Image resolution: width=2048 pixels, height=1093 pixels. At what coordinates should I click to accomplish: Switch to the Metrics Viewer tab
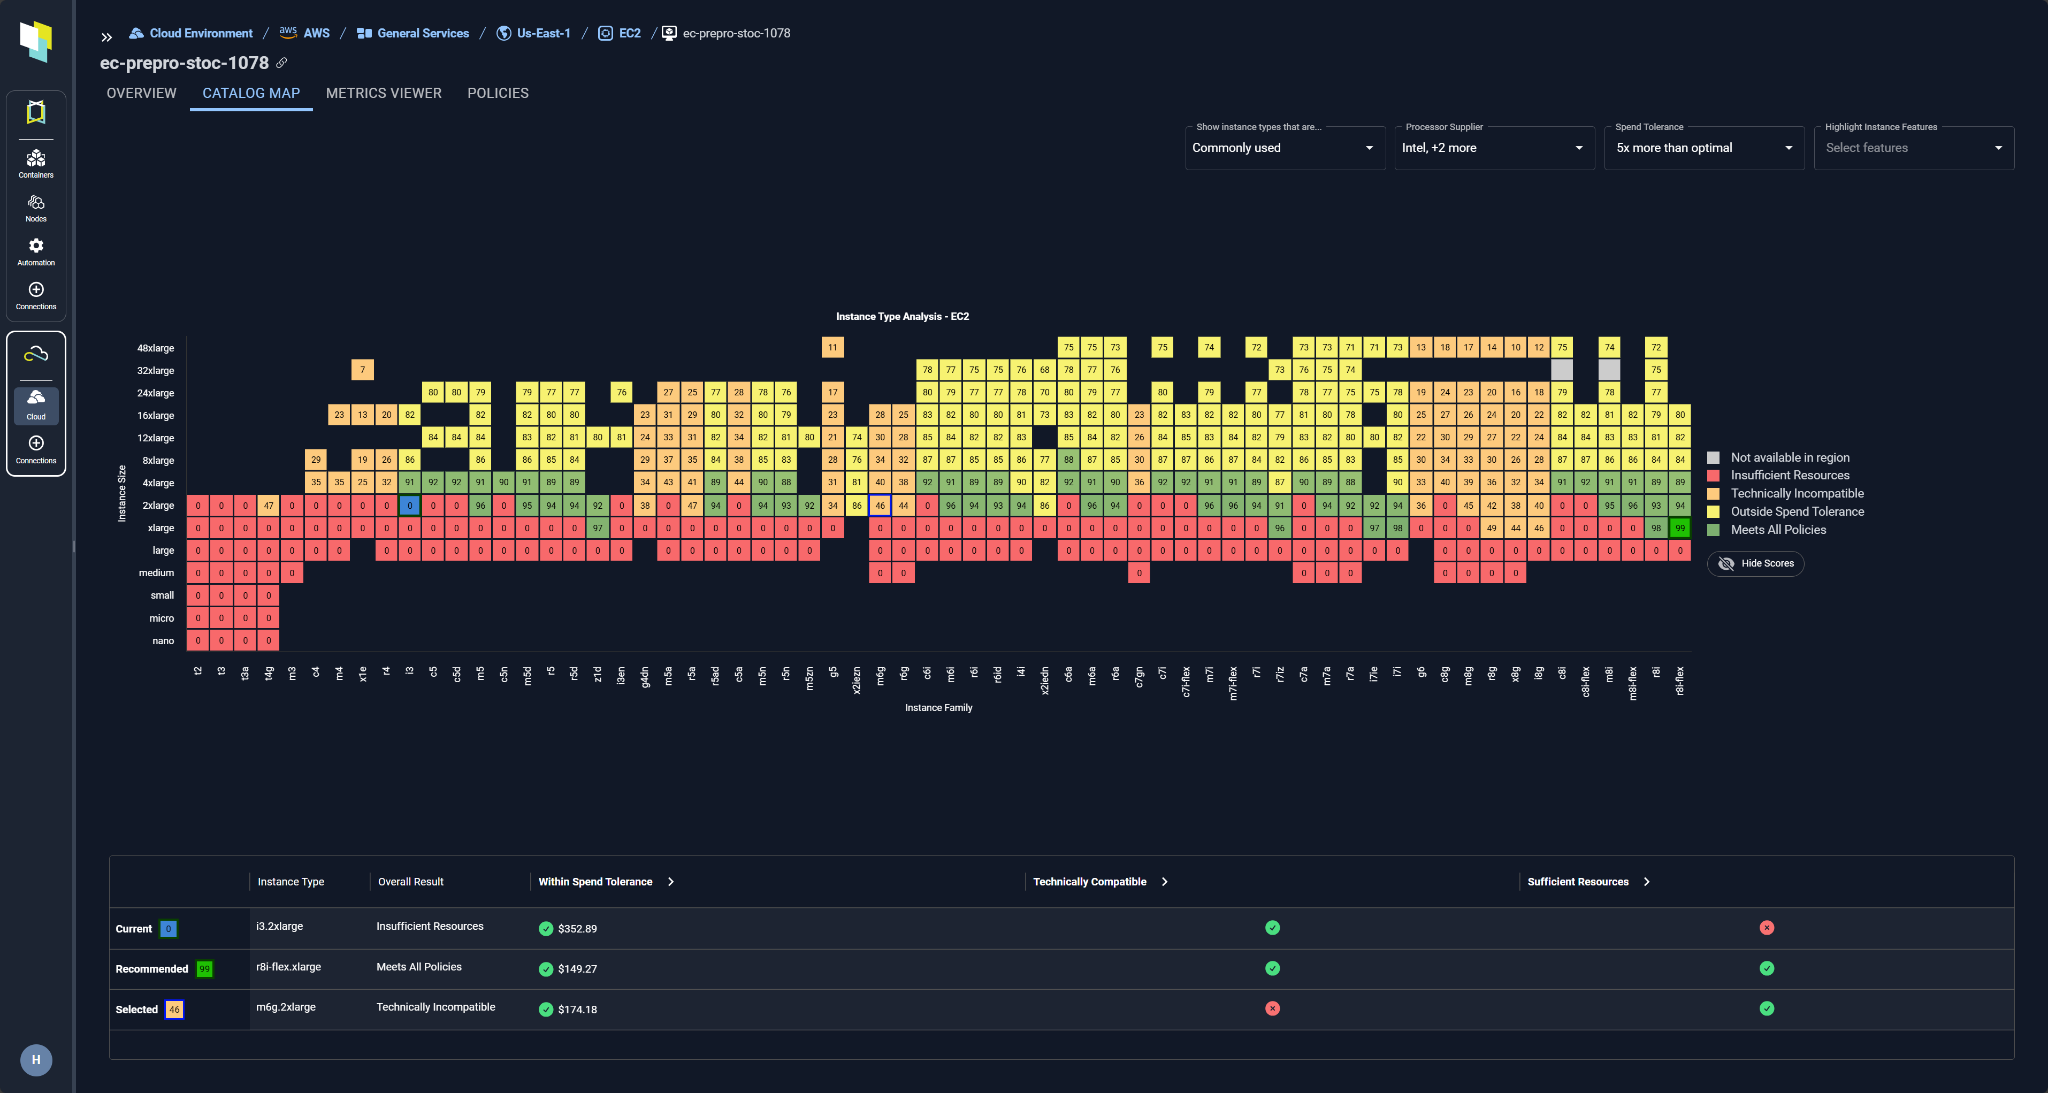[383, 93]
